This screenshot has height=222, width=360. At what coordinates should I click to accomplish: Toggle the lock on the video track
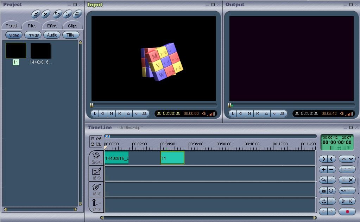(93, 162)
